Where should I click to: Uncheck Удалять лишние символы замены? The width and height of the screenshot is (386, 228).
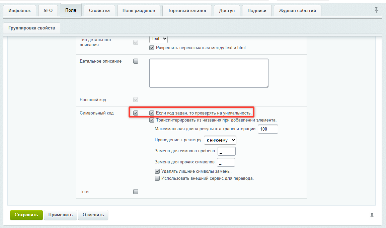point(157,171)
